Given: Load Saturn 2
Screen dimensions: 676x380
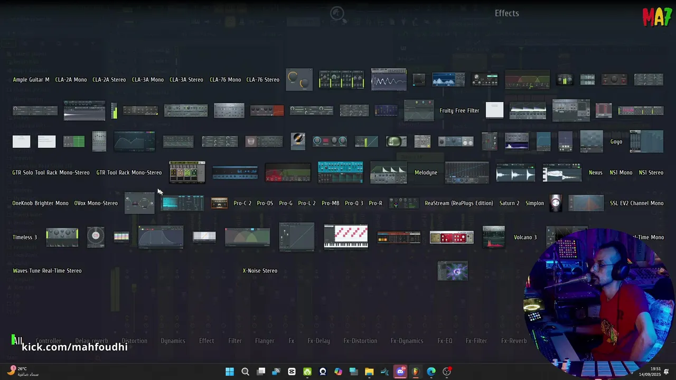Looking at the screenshot, I should click(x=509, y=203).
